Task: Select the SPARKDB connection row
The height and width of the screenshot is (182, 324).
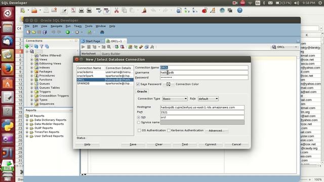Action: tap(105, 83)
